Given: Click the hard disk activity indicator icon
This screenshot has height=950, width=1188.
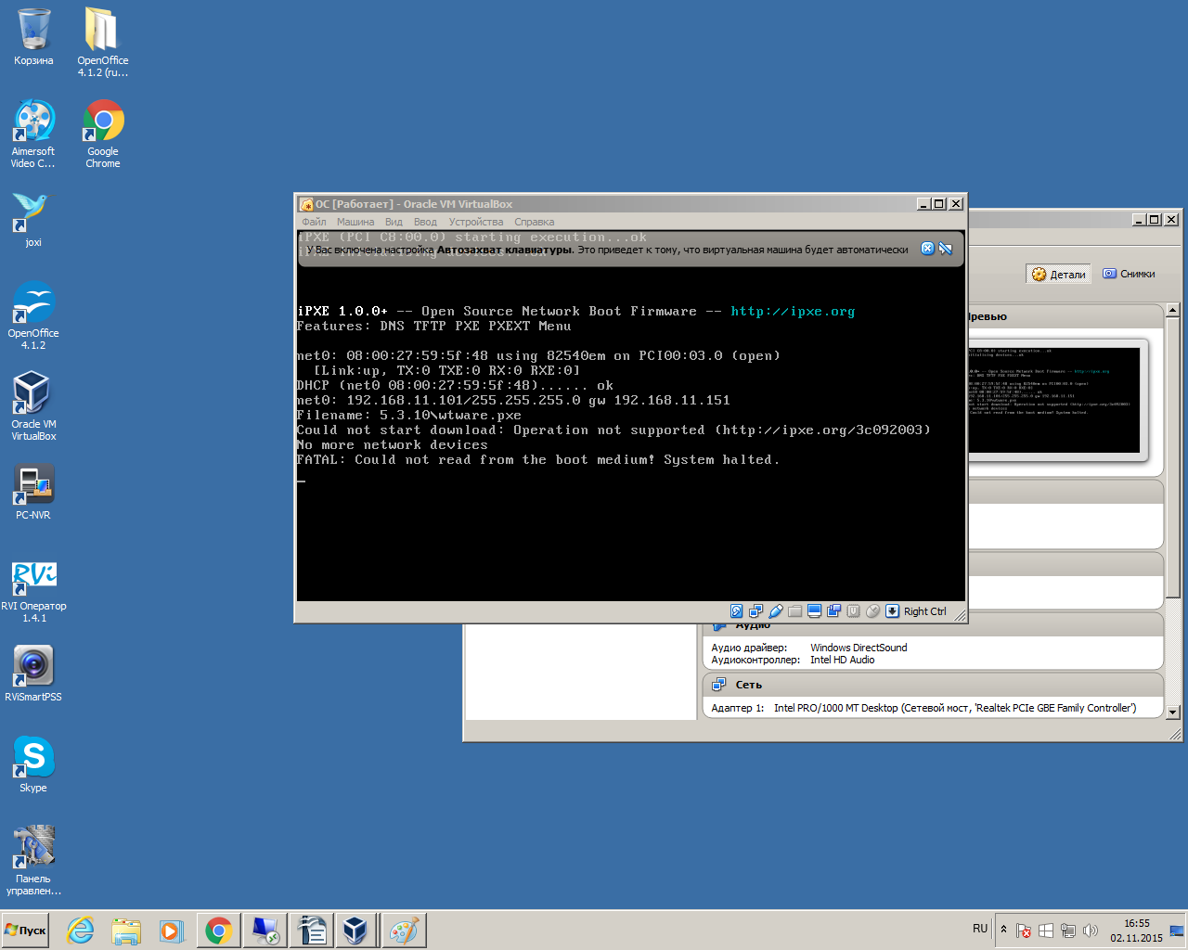Looking at the screenshot, I should click(736, 611).
